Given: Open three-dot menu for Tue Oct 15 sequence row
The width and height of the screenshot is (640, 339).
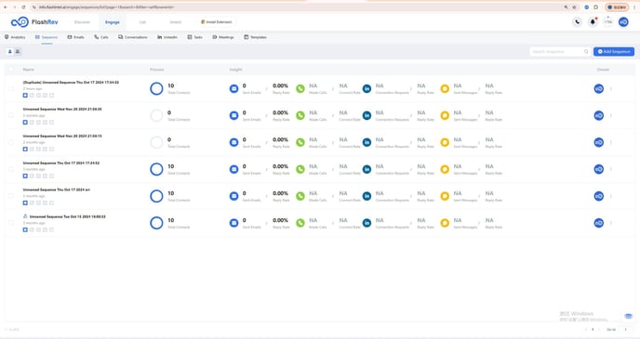Looking at the screenshot, I should coord(611,223).
